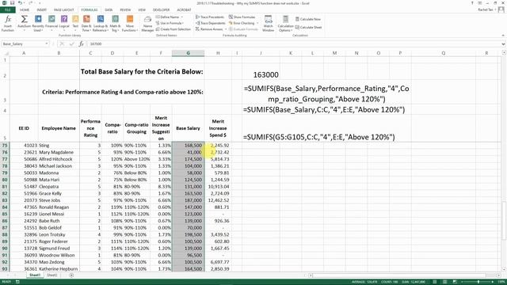Image resolution: width=507 pixels, height=285 pixels.
Task: Click Calculate Sheet
Action: [x=308, y=27]
